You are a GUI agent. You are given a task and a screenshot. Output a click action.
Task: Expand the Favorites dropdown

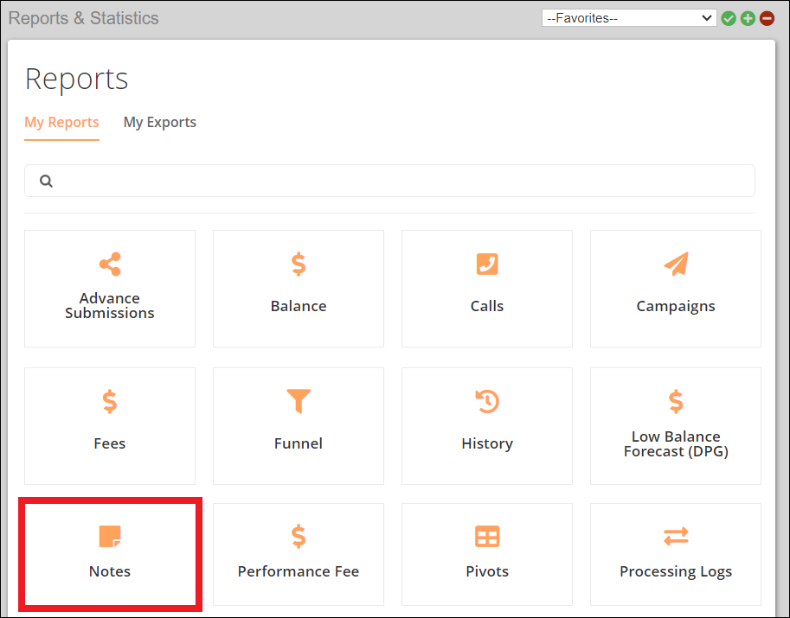pyautogui.click(x=628, y=18)
